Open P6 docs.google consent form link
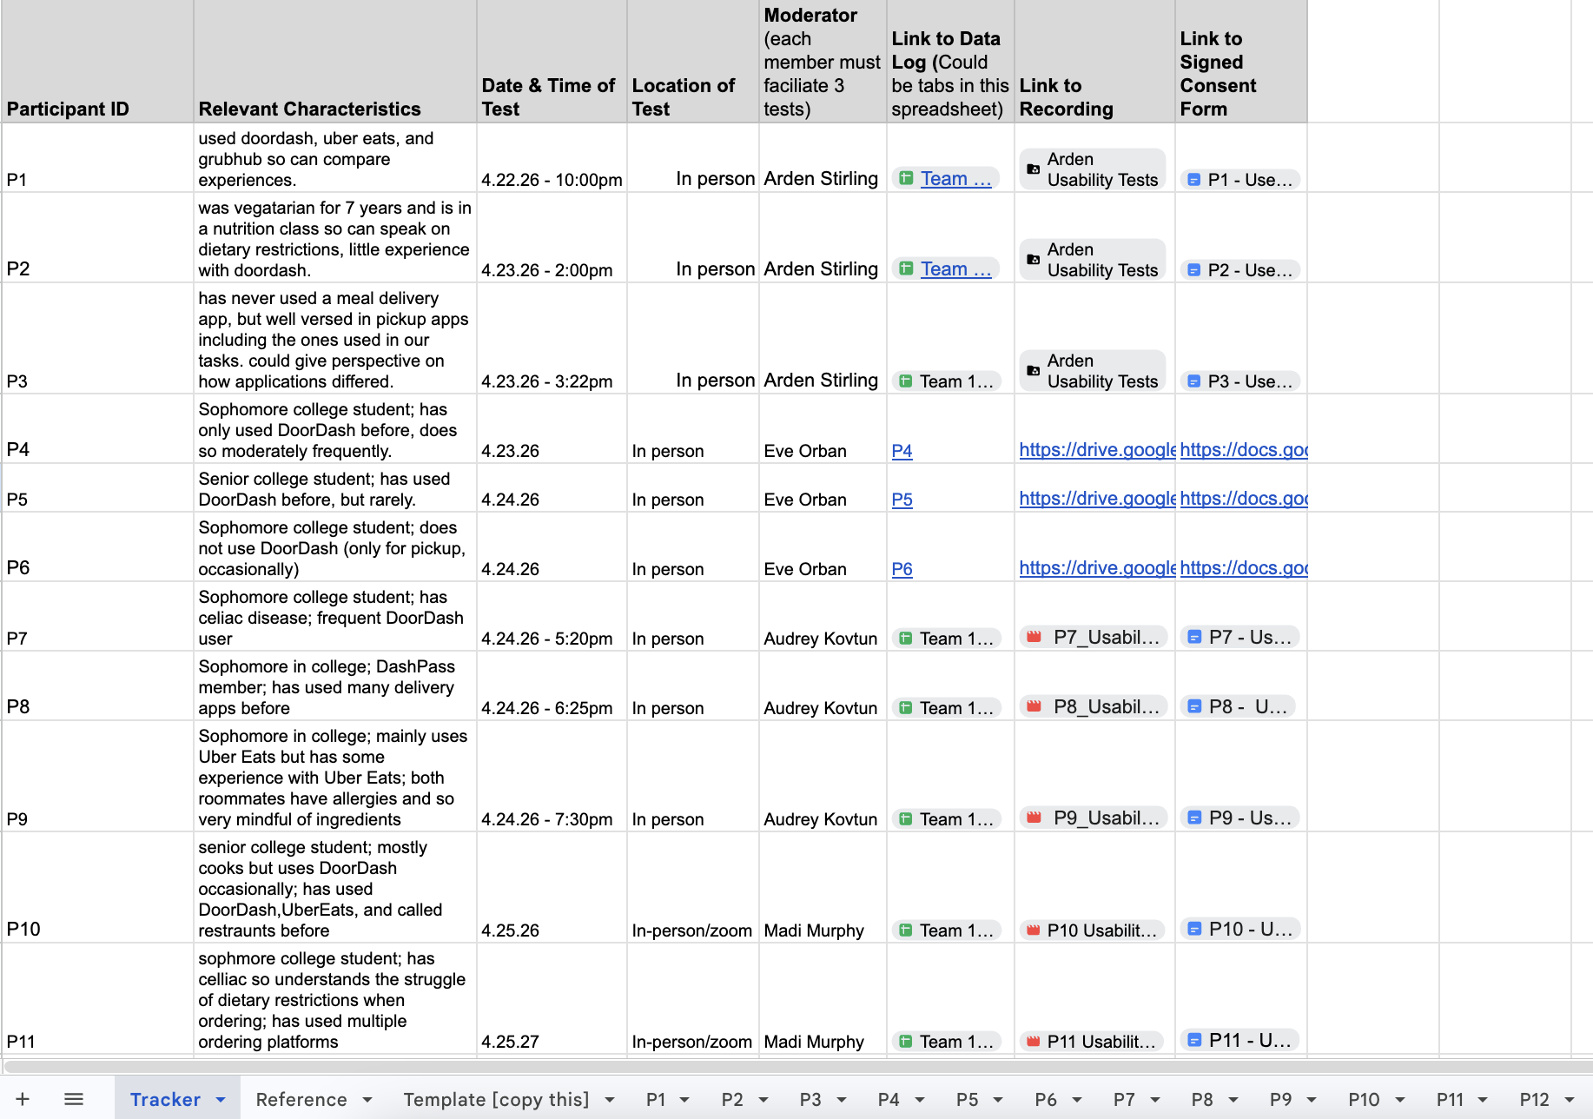 [x=1244, y=567]
